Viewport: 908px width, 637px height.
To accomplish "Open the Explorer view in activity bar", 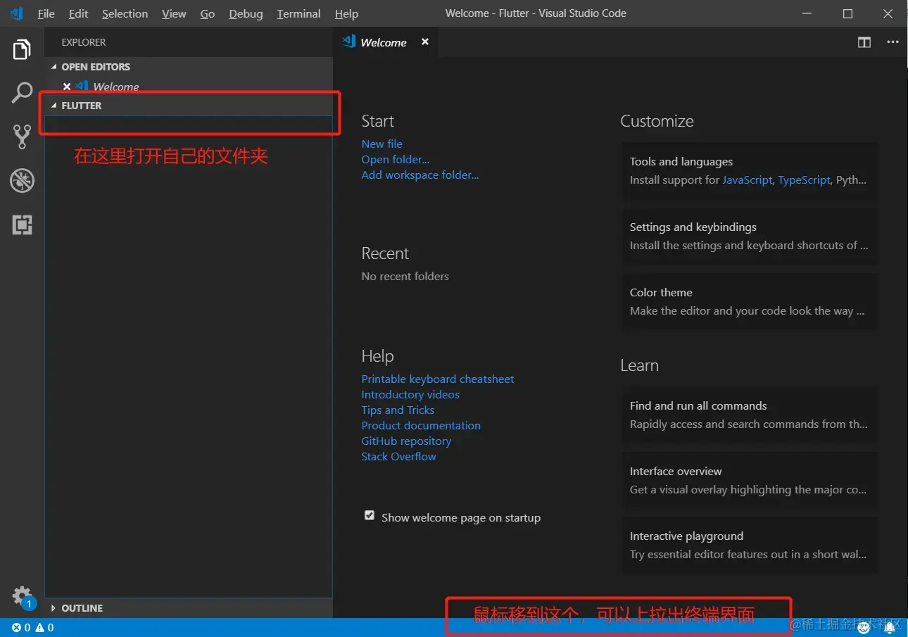I will [22, 49].
